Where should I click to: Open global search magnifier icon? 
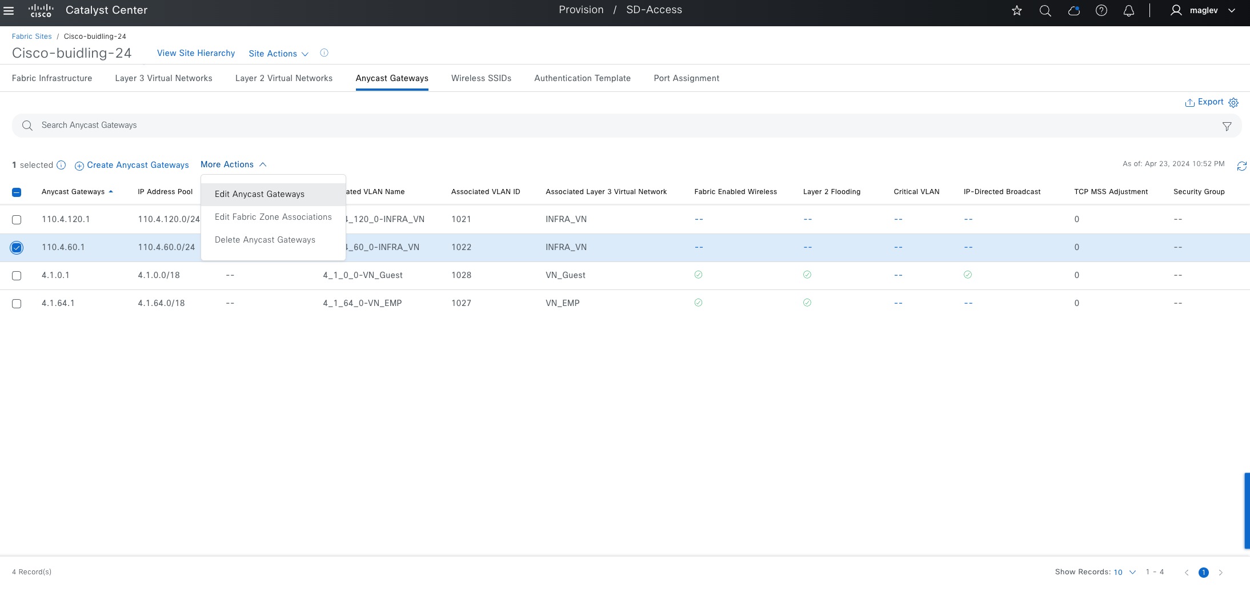pyautogui.click(x=1045, y=10)
